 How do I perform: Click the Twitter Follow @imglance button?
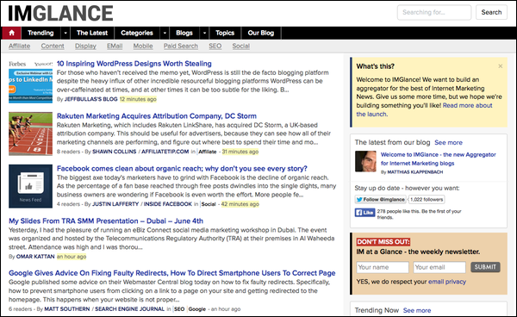[381, 199]
